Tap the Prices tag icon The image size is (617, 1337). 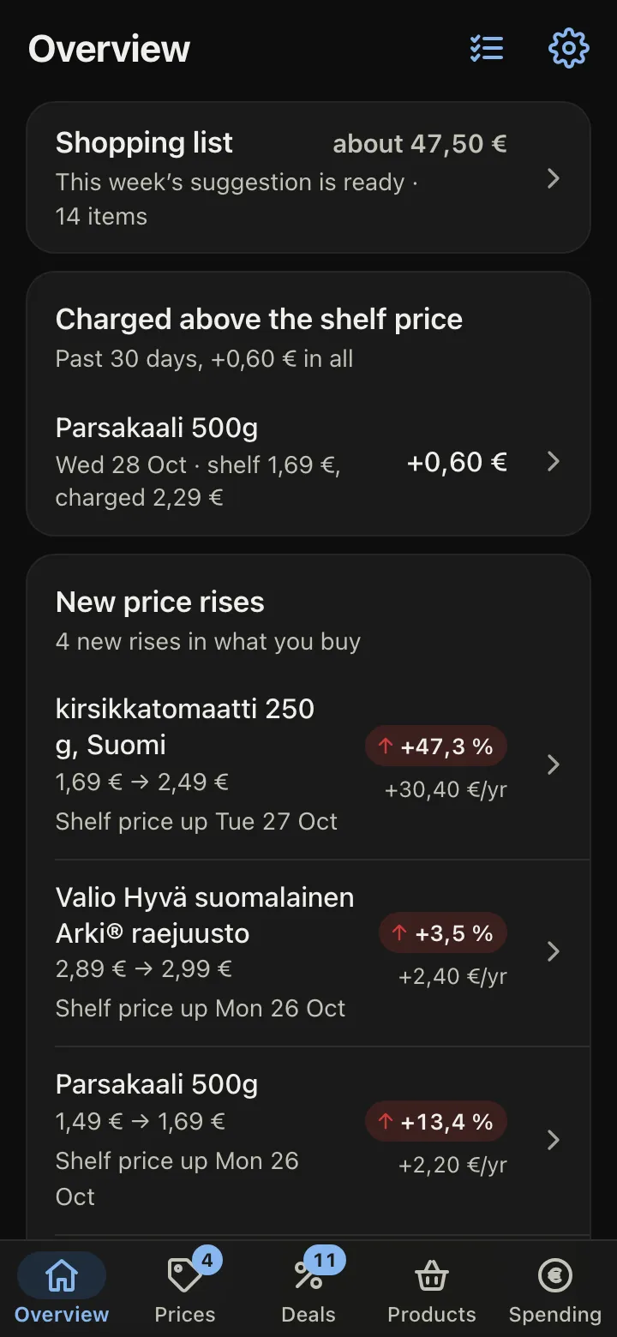tap(184, 1276)
